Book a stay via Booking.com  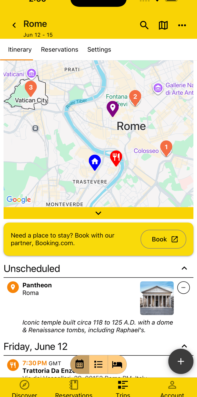click(x=163, y=239)
